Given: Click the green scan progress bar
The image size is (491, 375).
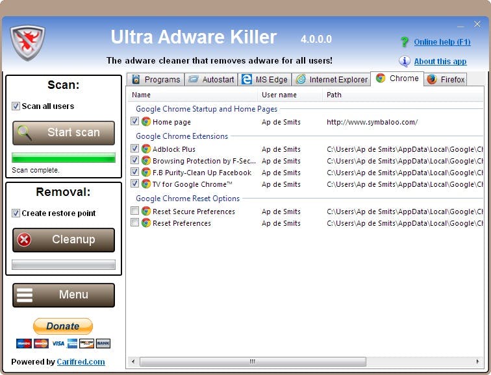Looking at the screenshot, I should point(64,158).
